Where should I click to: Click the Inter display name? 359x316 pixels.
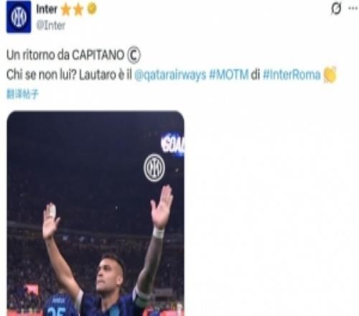click(x=47, y=9)
